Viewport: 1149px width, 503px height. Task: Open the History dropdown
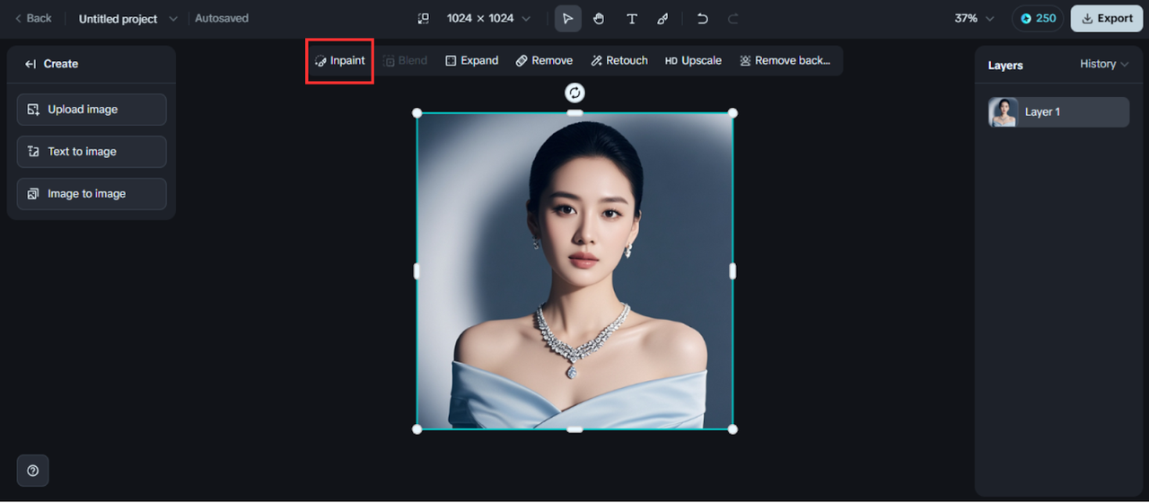(1104, 65)
